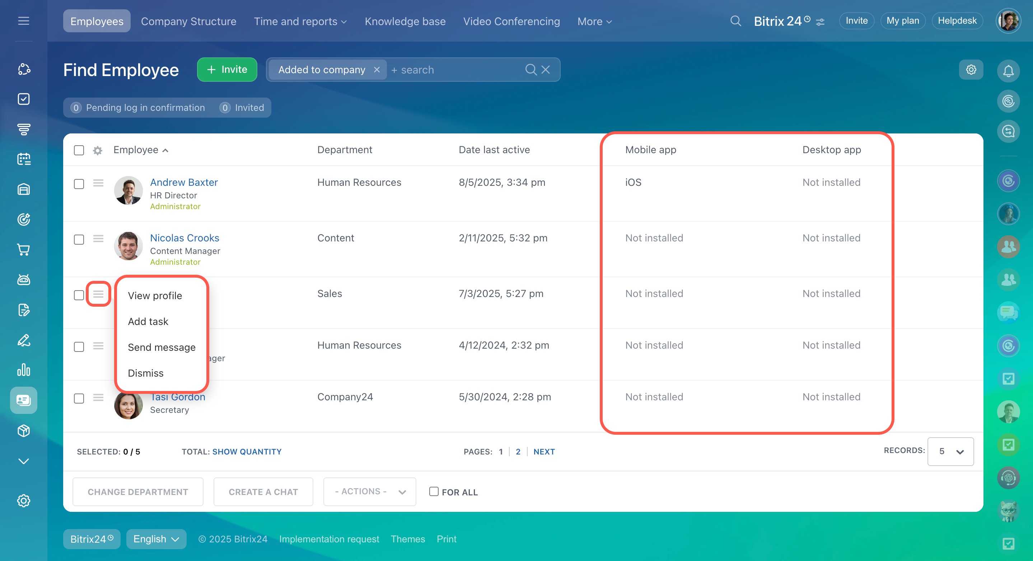The image size is (1033, 561).
Task: Open the hamburger menu in the sidebar
Action: click(x=24, y=21)
